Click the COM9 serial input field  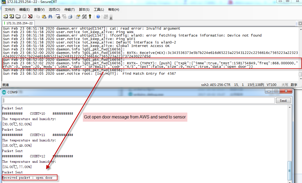click(139, 101)
